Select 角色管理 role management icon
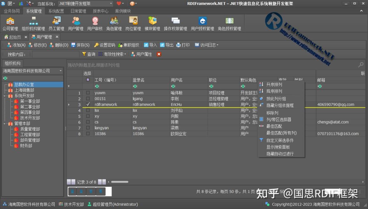Viewport: 368px width, 209px height. point(114,23)
